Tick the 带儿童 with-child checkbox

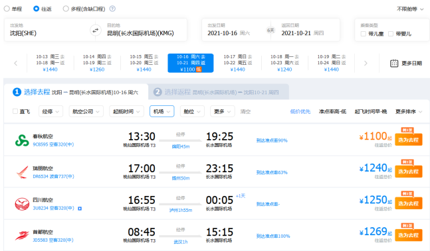pyautogui.click(x=364, y=34)
